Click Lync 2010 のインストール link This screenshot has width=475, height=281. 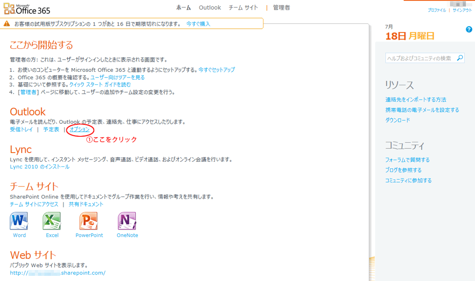point(40,166)
